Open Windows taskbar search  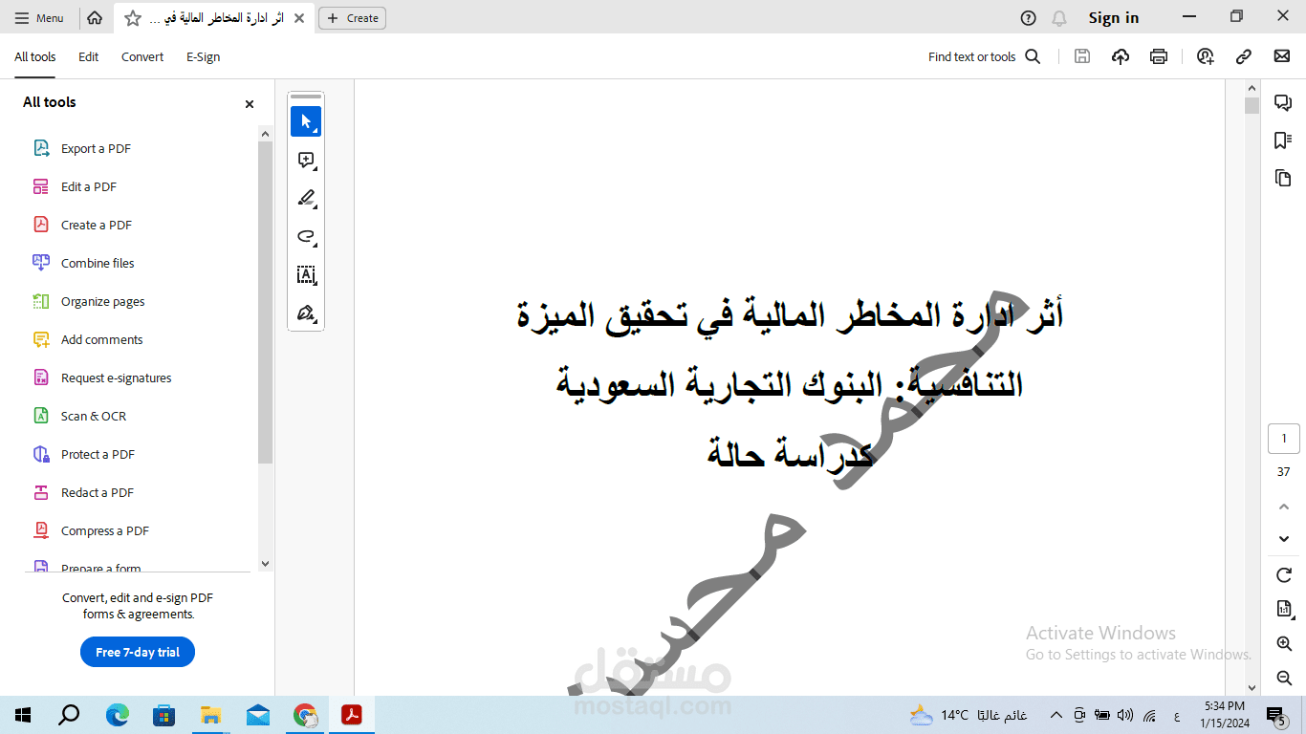point(70,715)
